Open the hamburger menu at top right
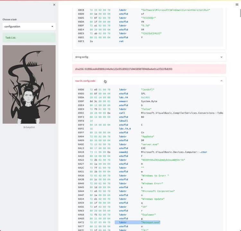The width and height of the screenshot is (241, 231). coord(237,5)
